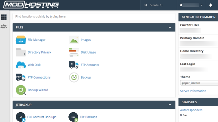Open the Directory Privacy link

[x=39, y=52]
